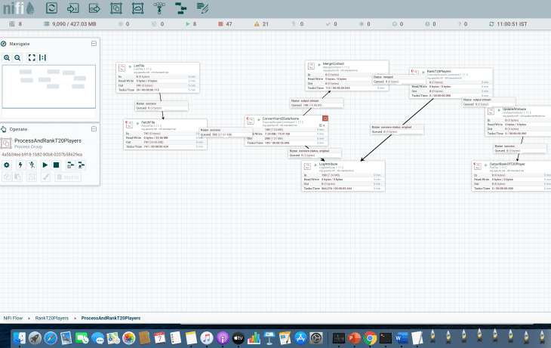
Task: Enable components with the lightning bolt icon
Action: [x=20, y=165]
